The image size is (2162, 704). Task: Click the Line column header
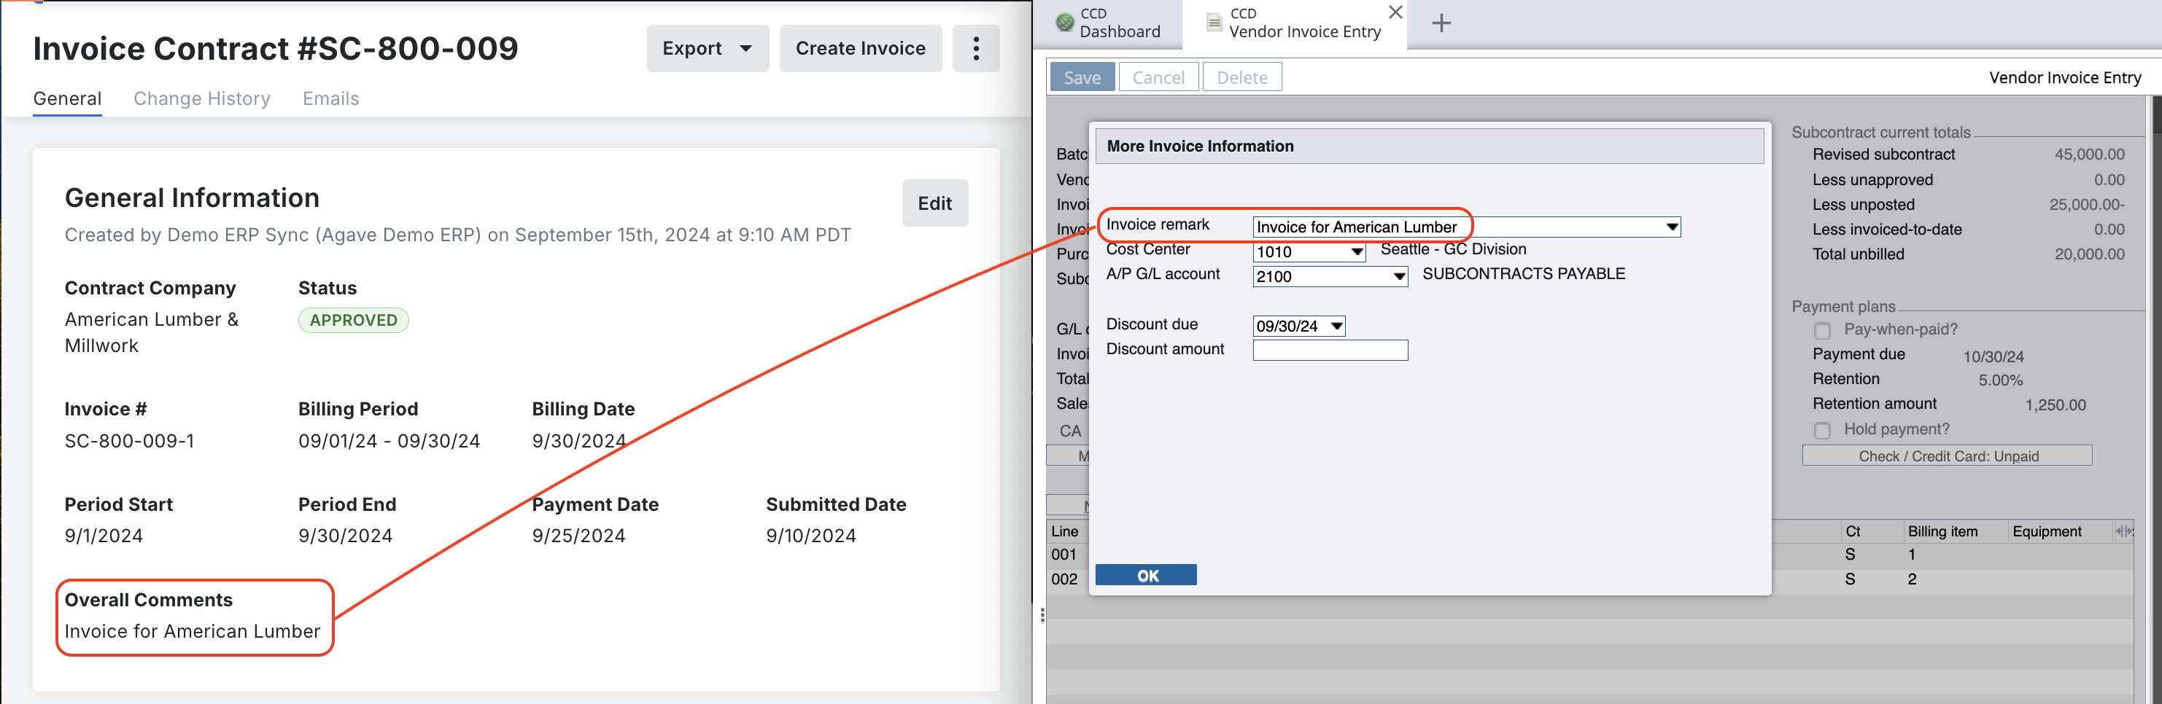click(1064, 531)
